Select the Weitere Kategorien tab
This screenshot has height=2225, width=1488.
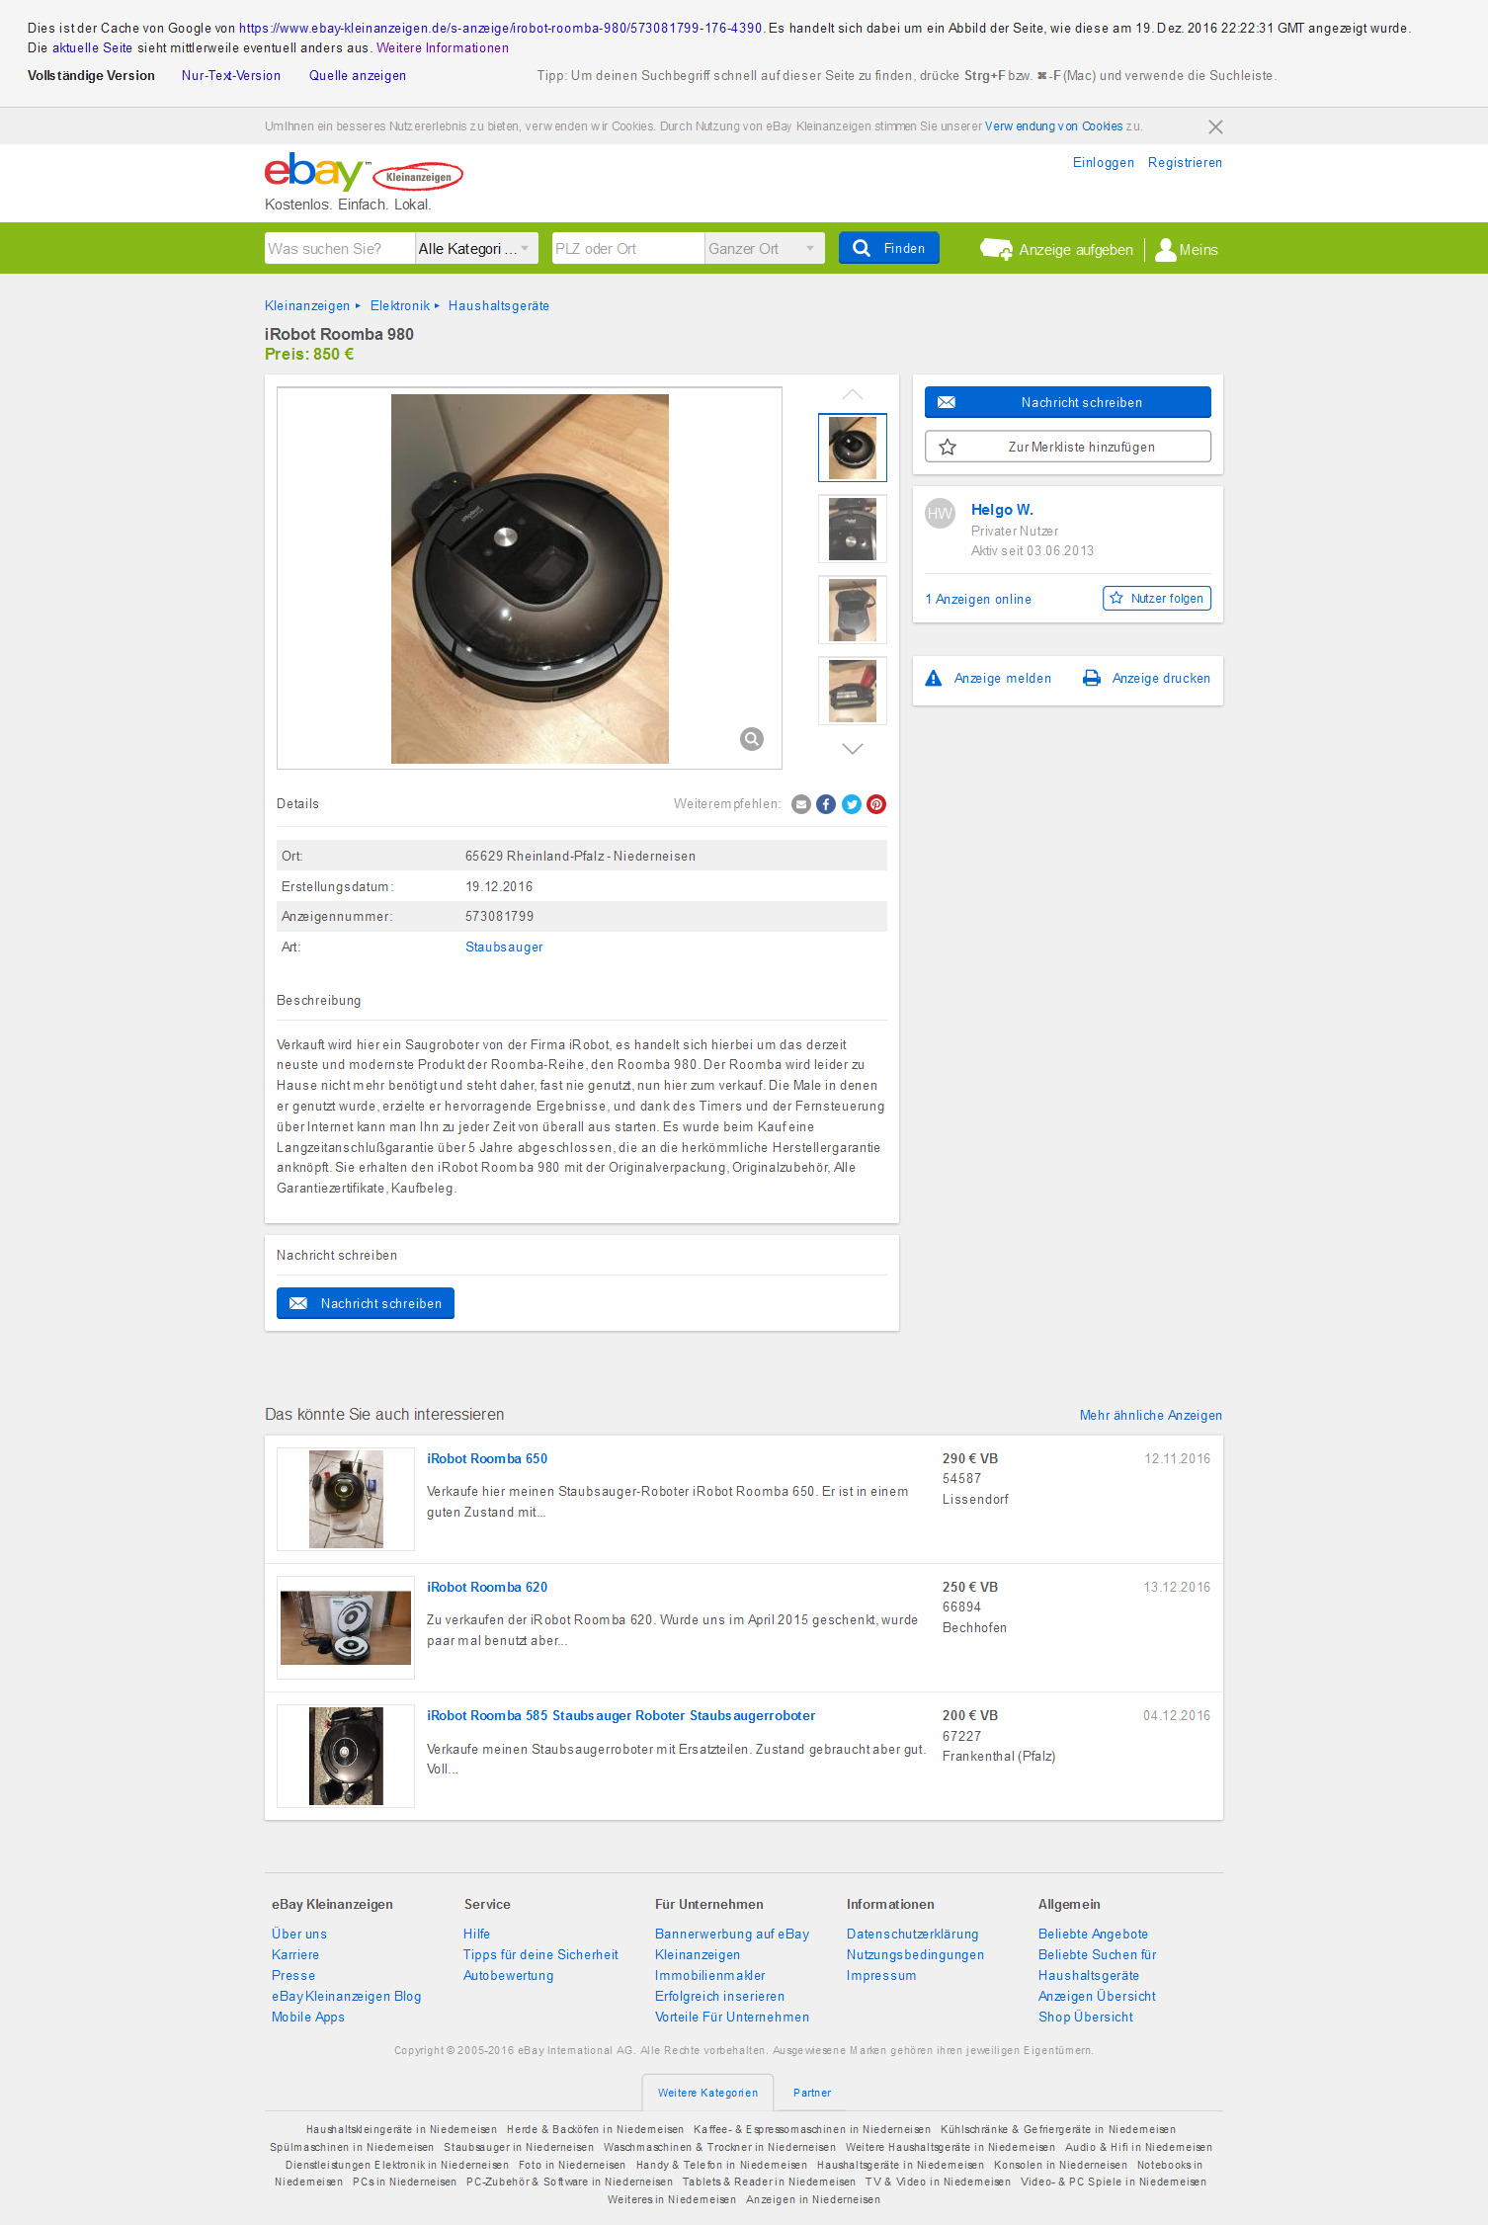pyautogui.click(x=707, y=2093)
